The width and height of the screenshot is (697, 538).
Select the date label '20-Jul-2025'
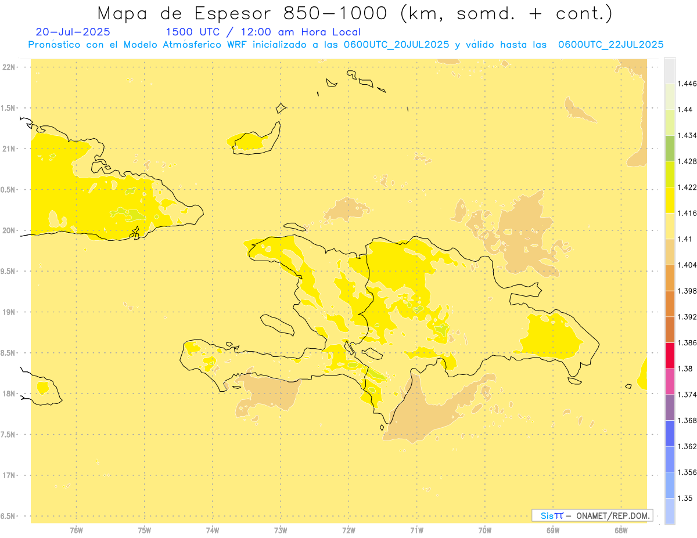[73, 32]
